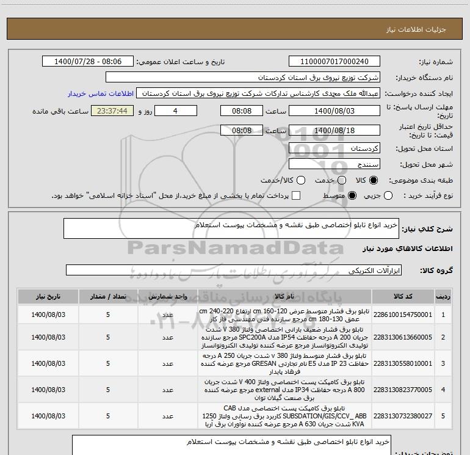Click row 2 SPC200A panel description
Viewport: 470px width, 455px height.
tap(284, 337)
